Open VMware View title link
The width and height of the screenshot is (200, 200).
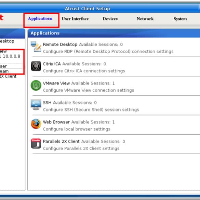pyautogui.click(x=56, y=83)
